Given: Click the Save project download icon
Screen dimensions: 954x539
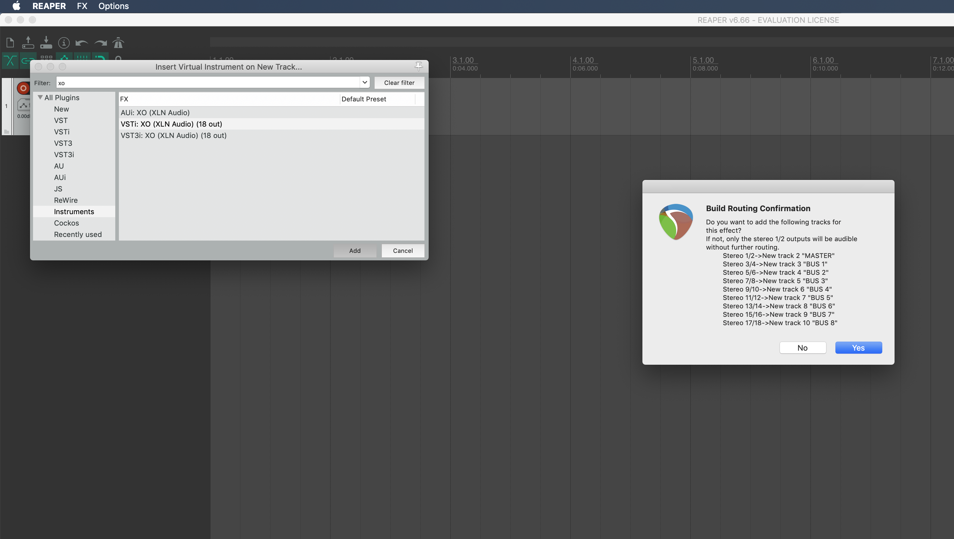Looking at the screenshot, I should coord(46,43).
